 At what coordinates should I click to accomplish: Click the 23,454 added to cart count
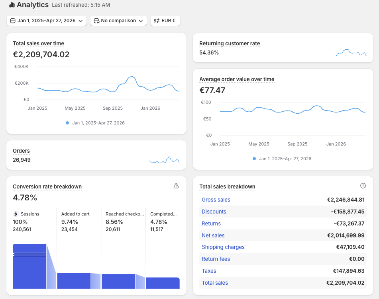point(69,229)
